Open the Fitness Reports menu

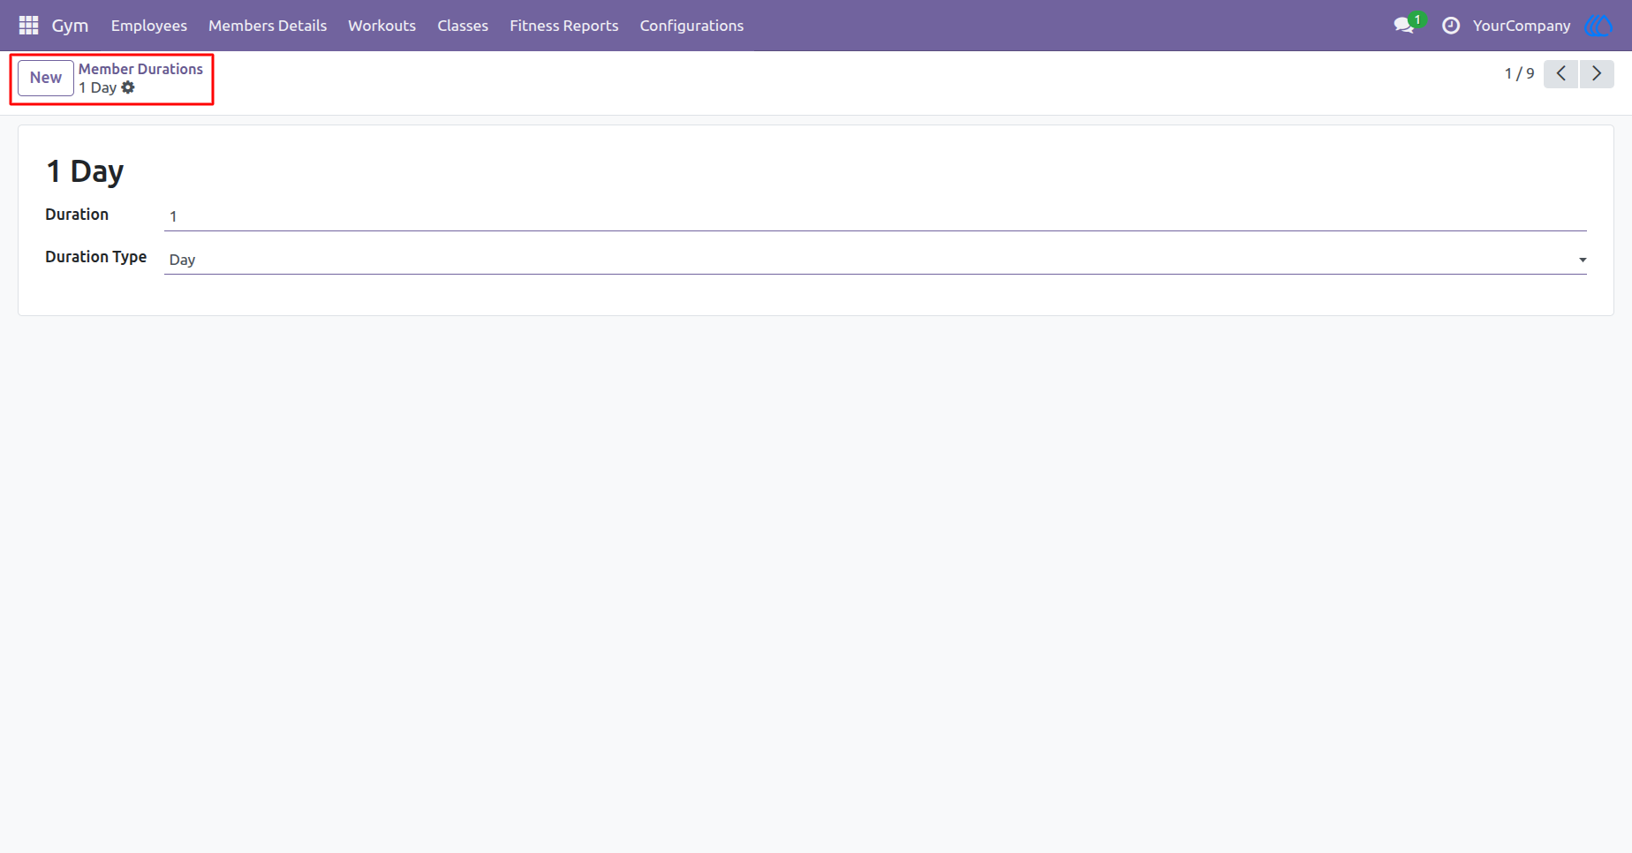pos(564,26)
